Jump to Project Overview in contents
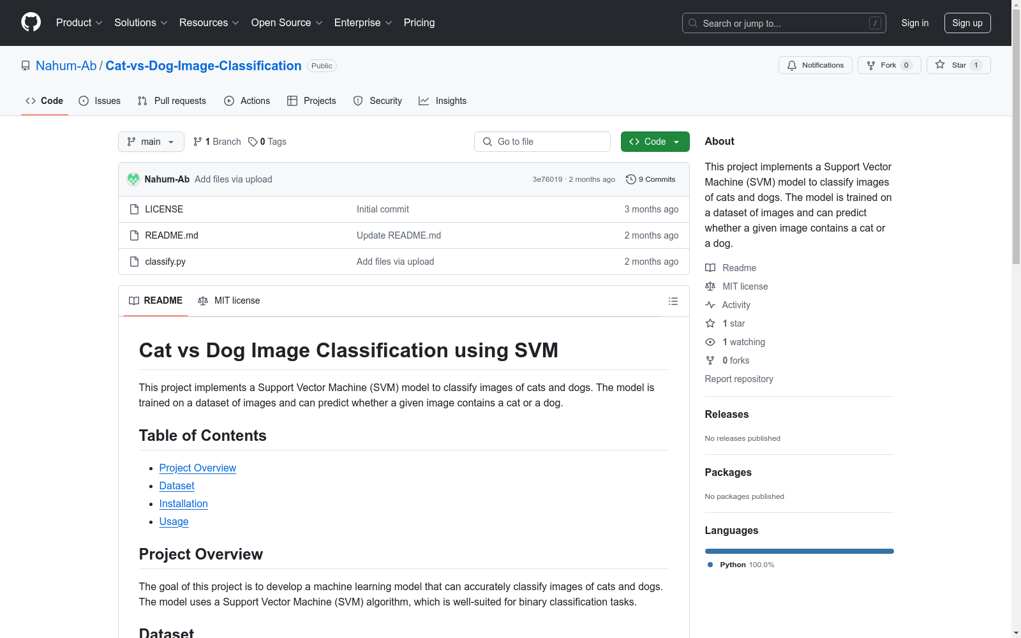The height and width of the screenshot is (638, 1021). 198,468
